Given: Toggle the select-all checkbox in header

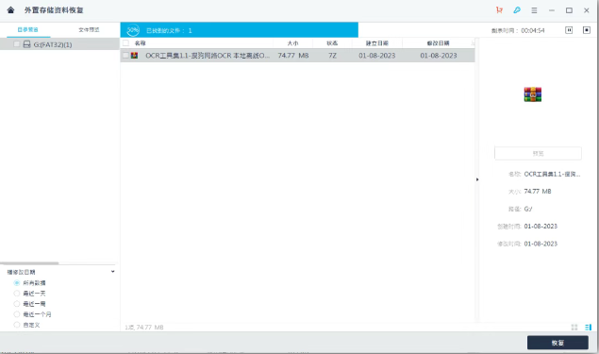Looking at the screenshot, I should [x=125, y=42].
